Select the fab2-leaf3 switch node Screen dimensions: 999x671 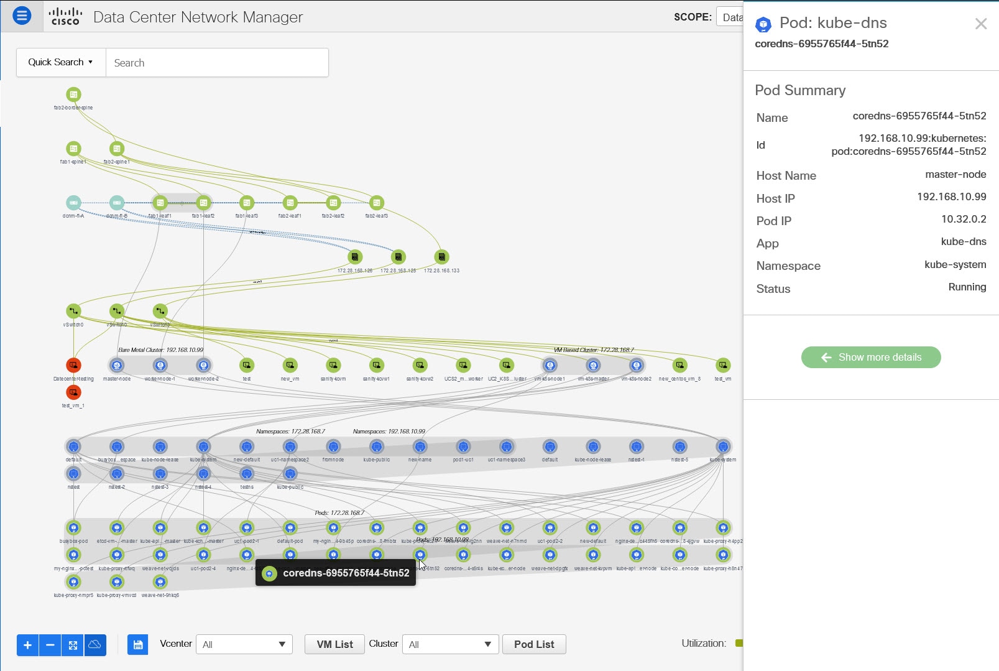[x=377, y=203]
